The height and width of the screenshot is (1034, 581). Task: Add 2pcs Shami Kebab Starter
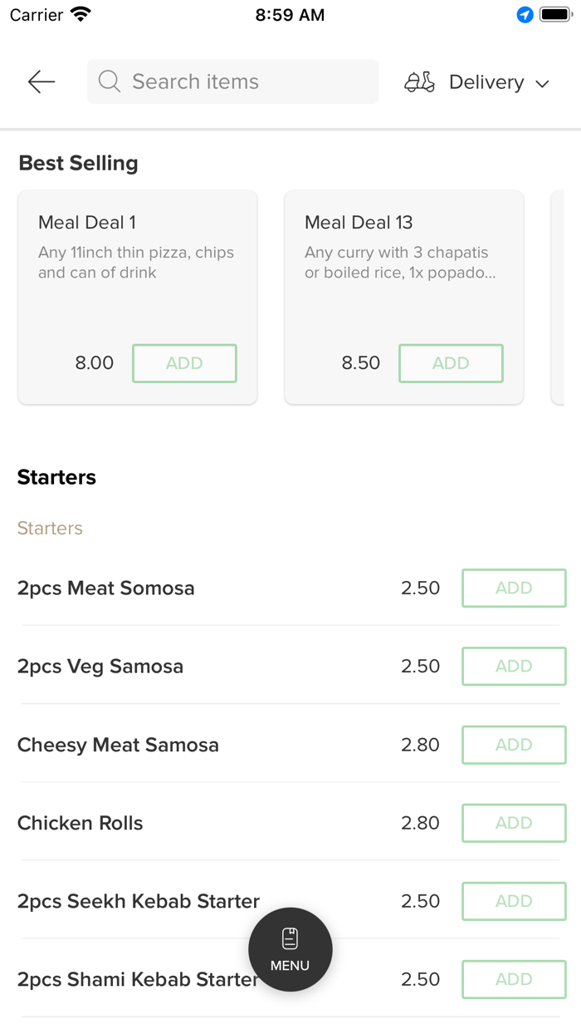point(514,979)
